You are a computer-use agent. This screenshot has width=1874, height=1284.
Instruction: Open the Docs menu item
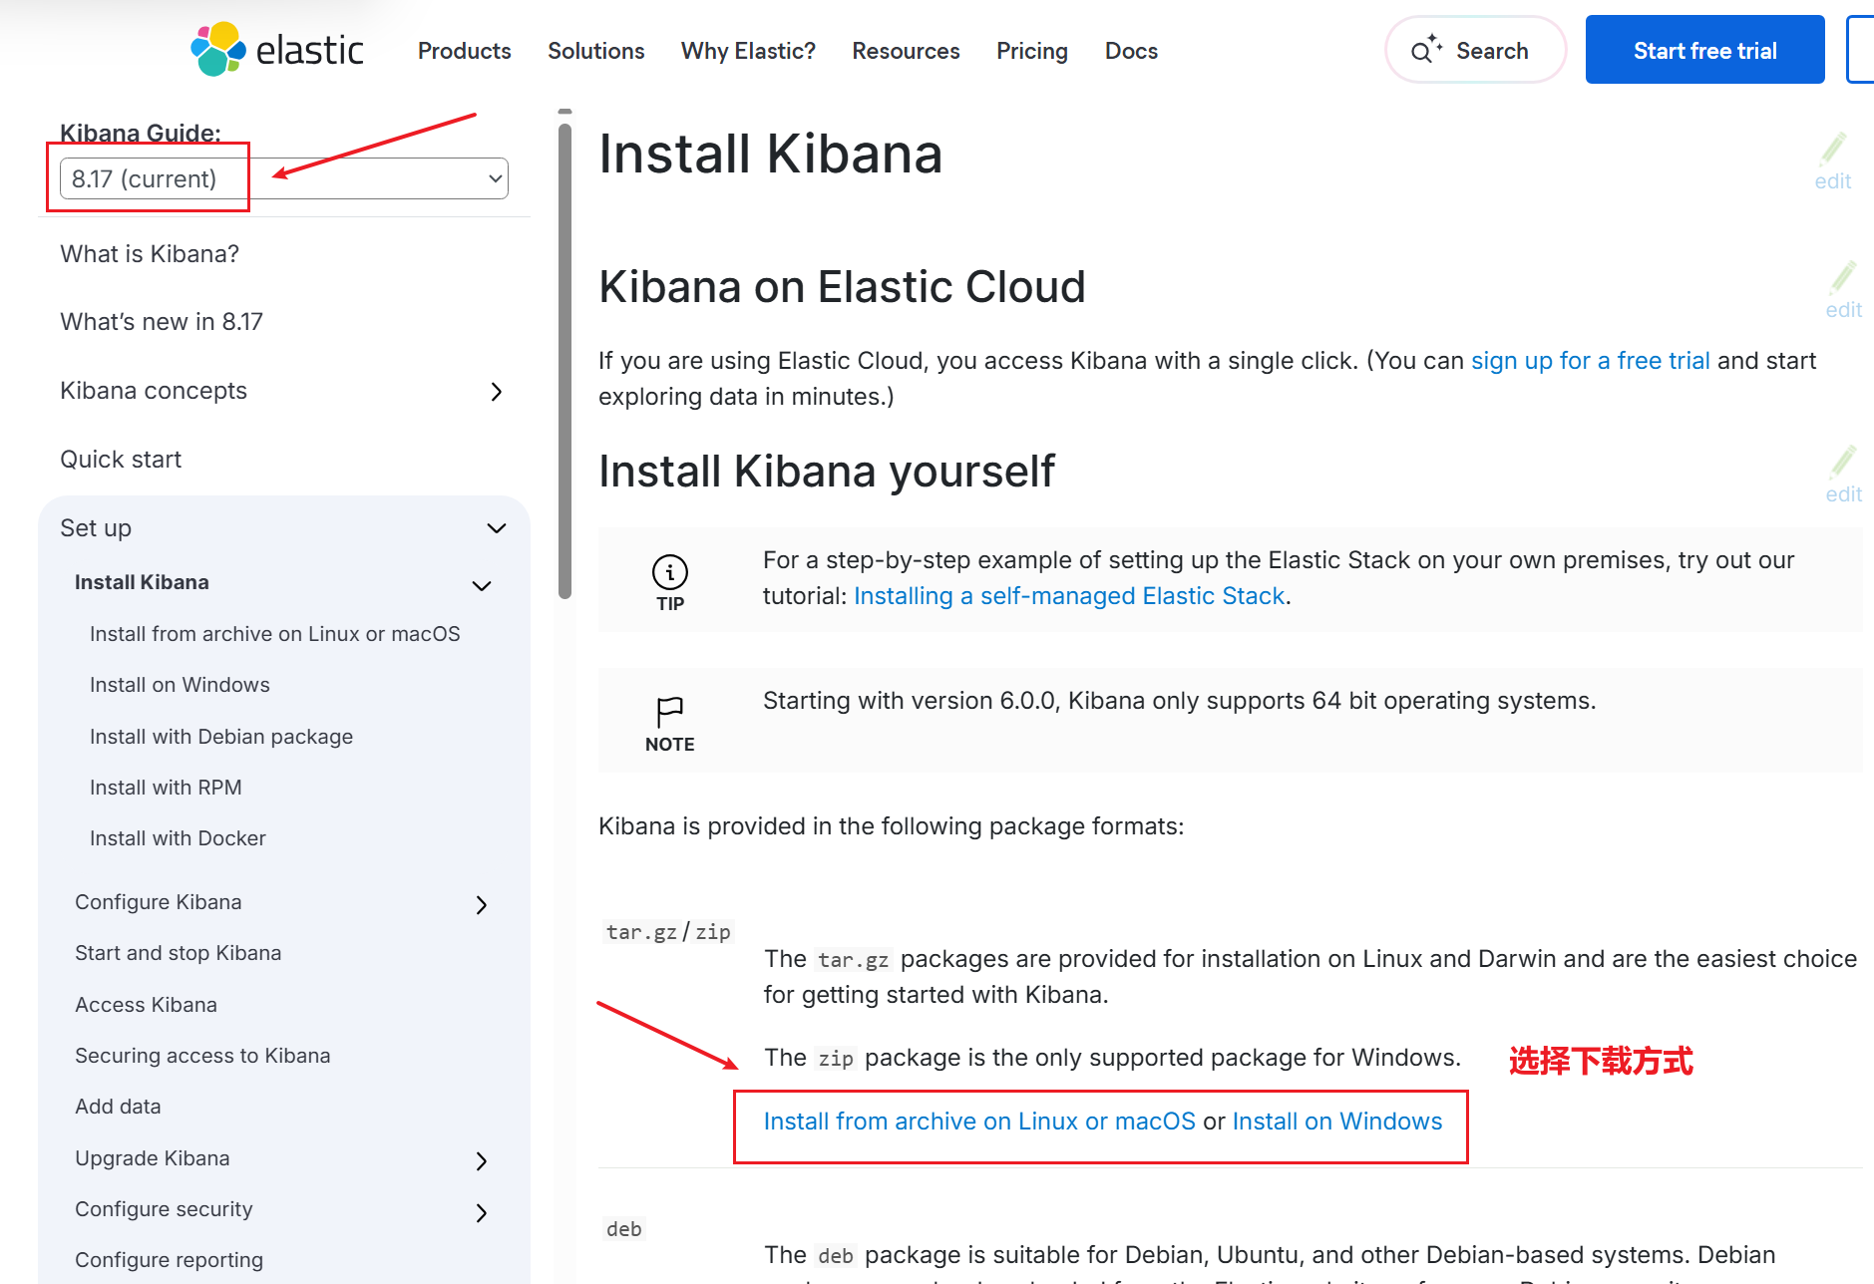pyautogui.click(x=1131, y=50)
